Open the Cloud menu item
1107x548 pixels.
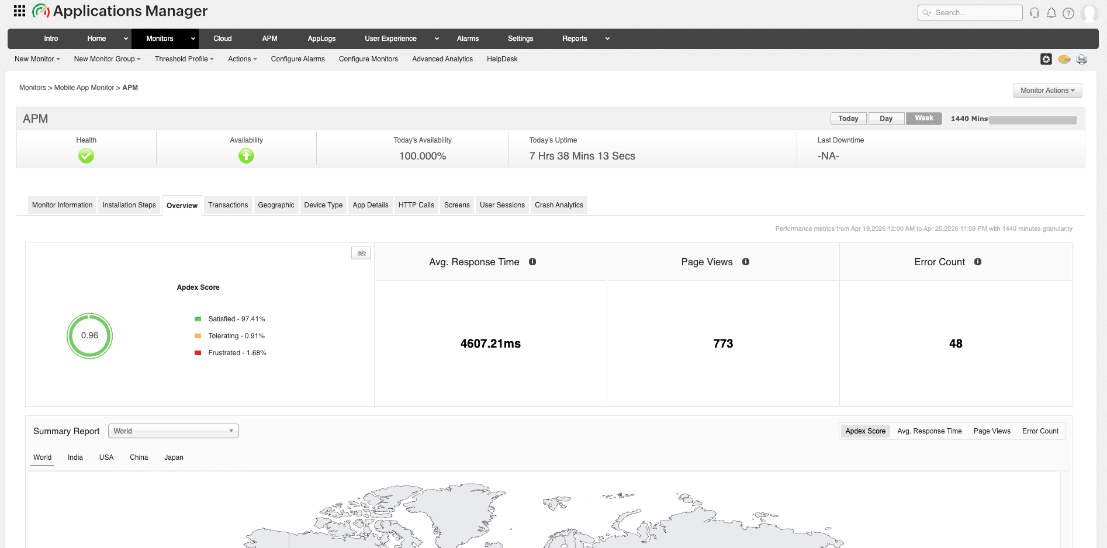tap(223, 39)
